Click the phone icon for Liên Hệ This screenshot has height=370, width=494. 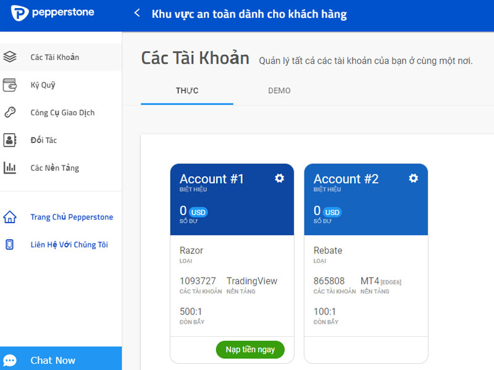(10, 244)
